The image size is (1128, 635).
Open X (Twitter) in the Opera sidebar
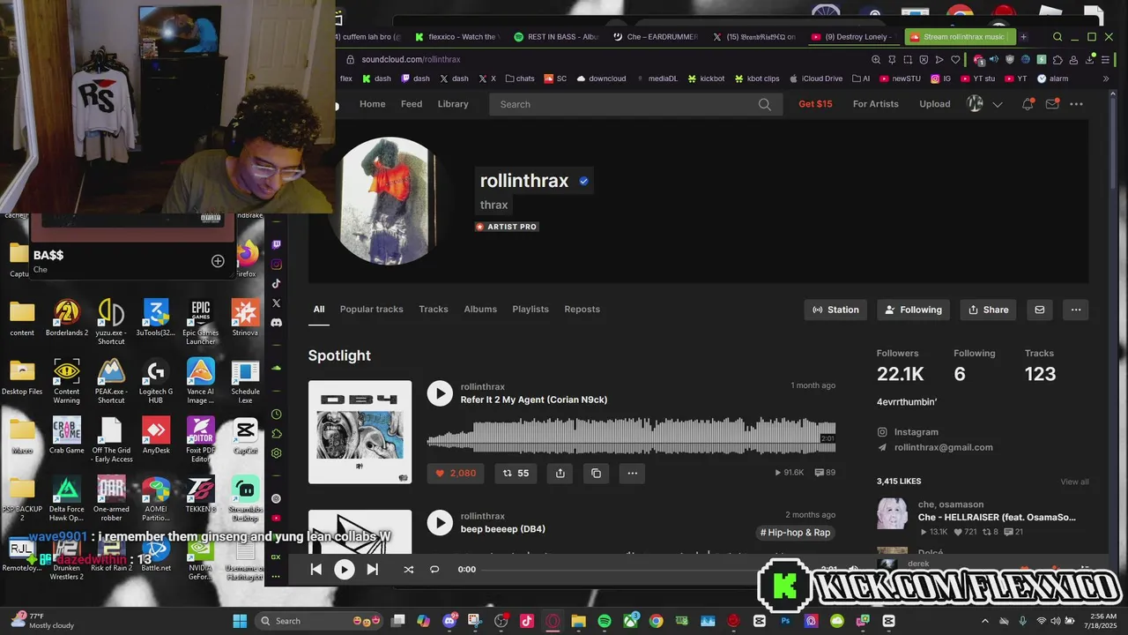coord(276,303)
